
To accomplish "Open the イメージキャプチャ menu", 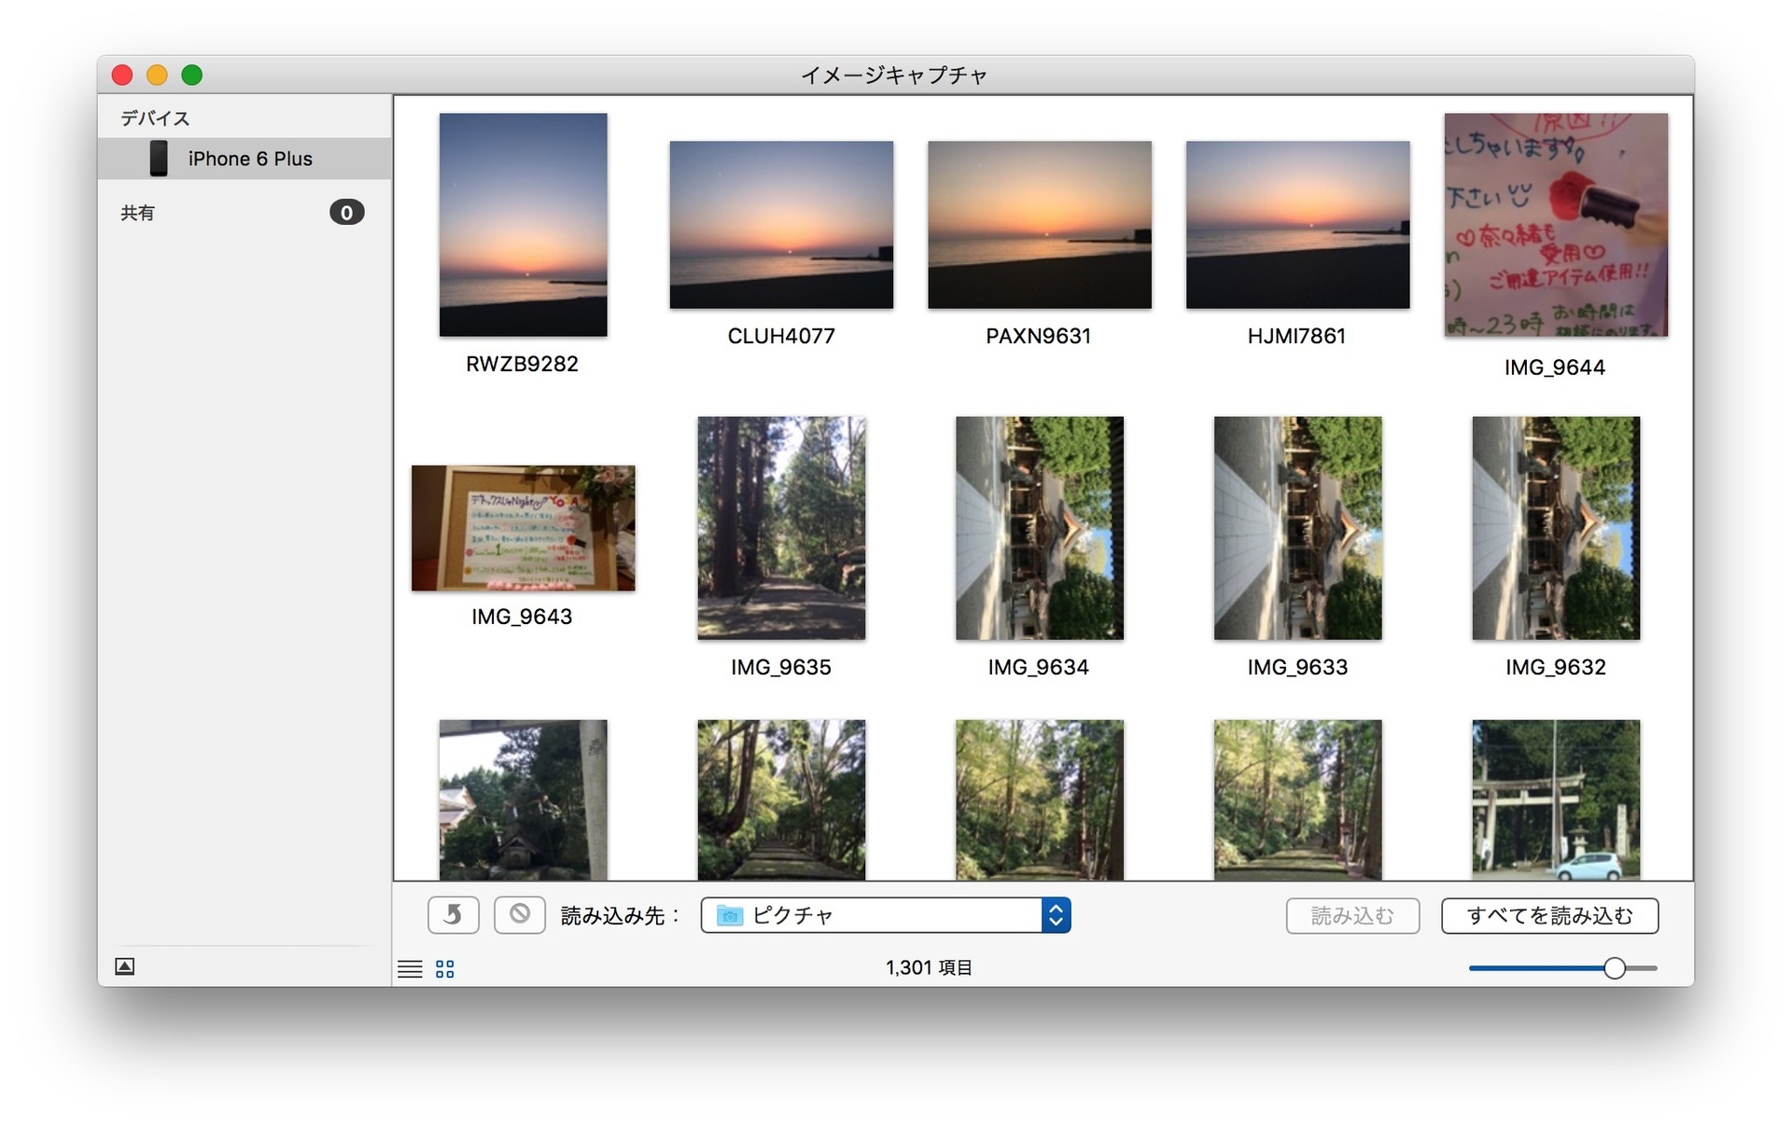I will coord(893,73).
